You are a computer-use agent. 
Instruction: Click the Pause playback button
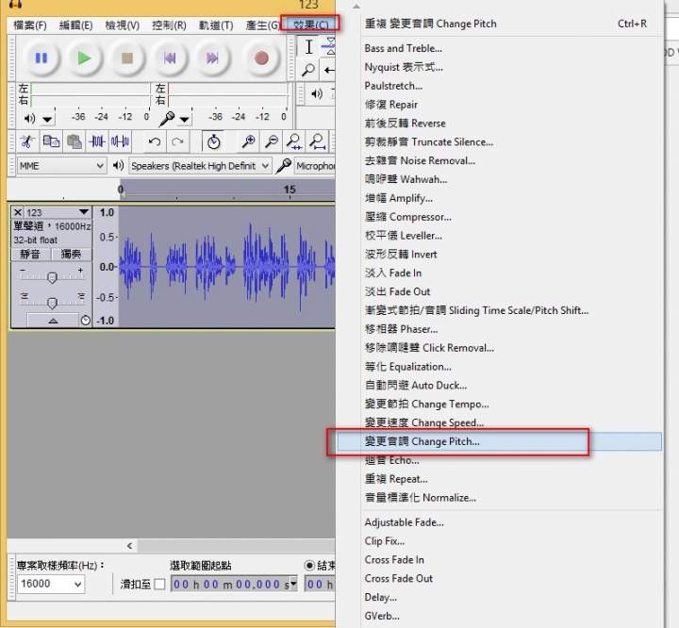click(x=41, y=58)
